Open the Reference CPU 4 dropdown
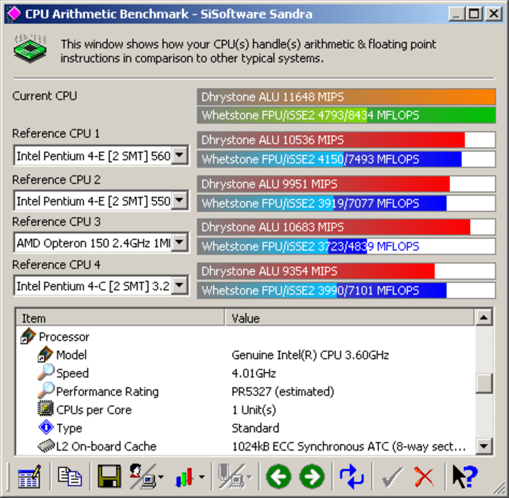Image resolution: width=509 pixels, height=498 pixels. pos(180,286)
